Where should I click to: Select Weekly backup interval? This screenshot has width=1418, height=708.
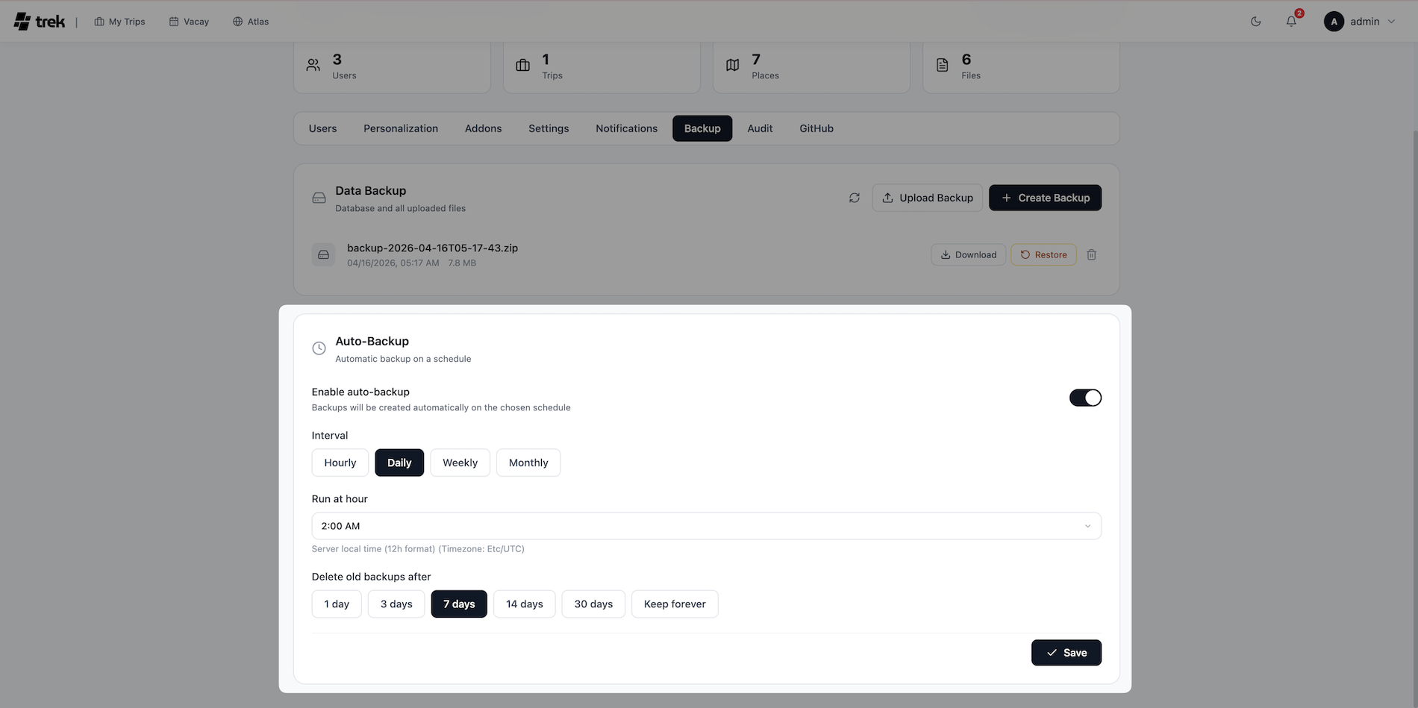(x=460, y=463)
